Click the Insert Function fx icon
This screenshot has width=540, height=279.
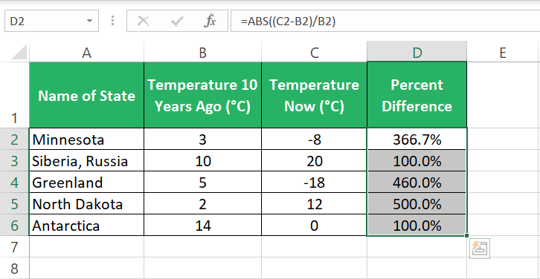(x=210, y=22)
